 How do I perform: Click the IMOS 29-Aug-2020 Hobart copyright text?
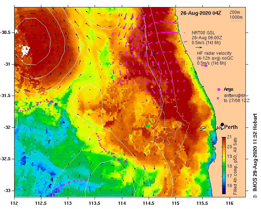click(x=255, y=156)
